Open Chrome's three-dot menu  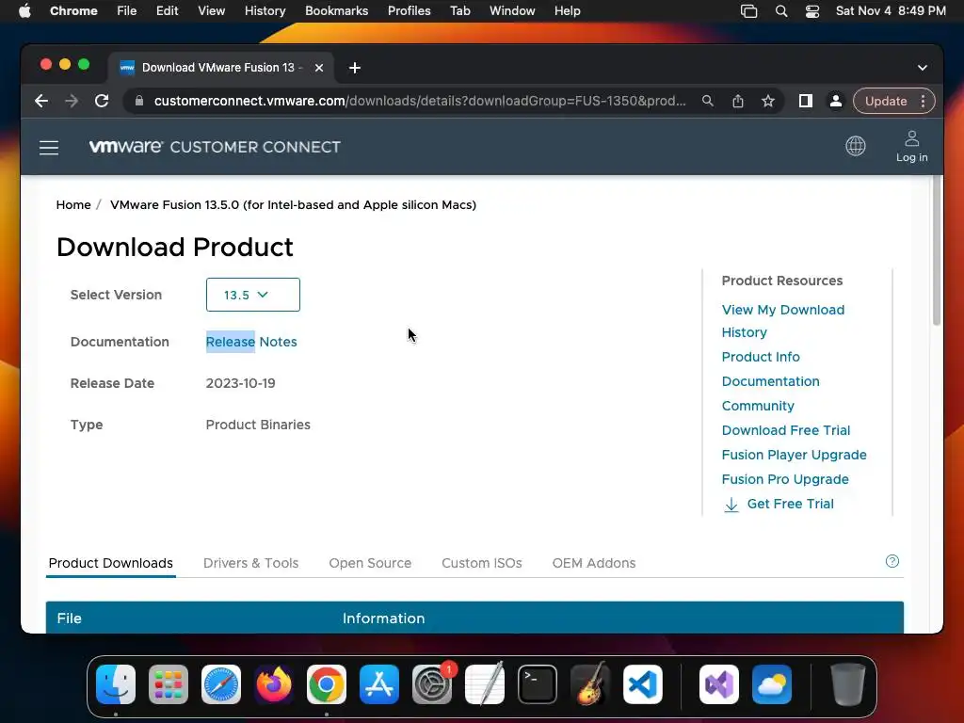coord(923,101)
